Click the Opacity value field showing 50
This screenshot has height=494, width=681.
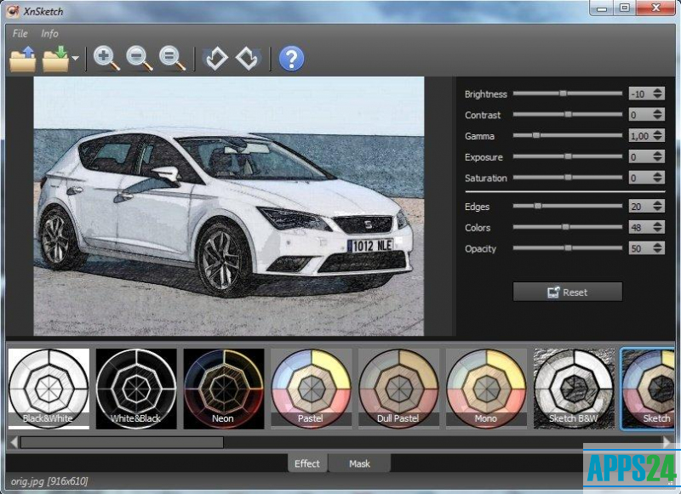tap(640, 248)
